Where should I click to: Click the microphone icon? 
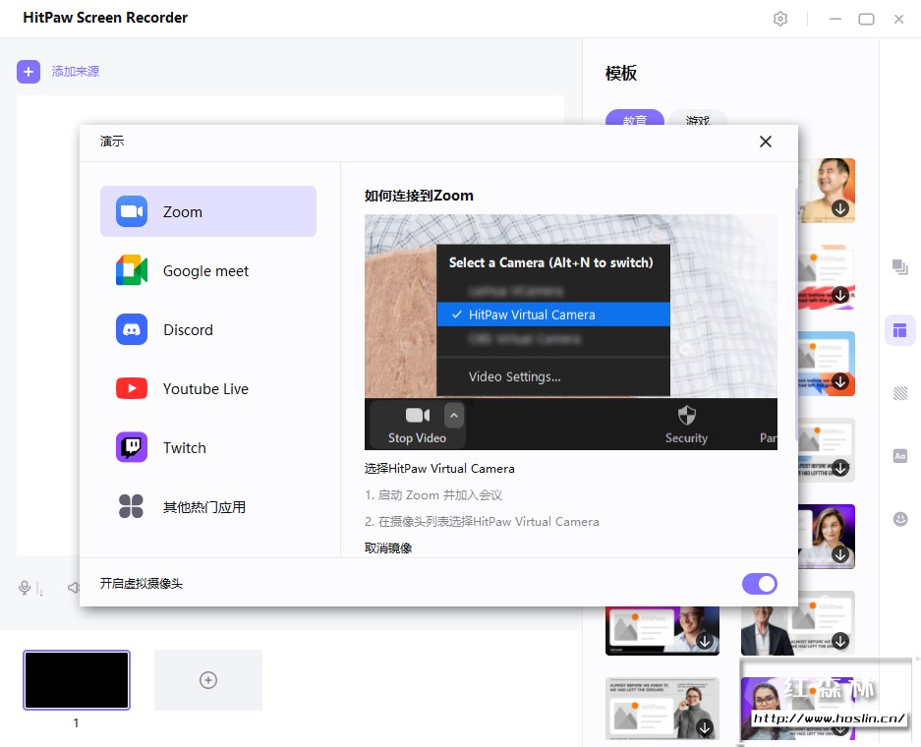(x=25, y=587)
